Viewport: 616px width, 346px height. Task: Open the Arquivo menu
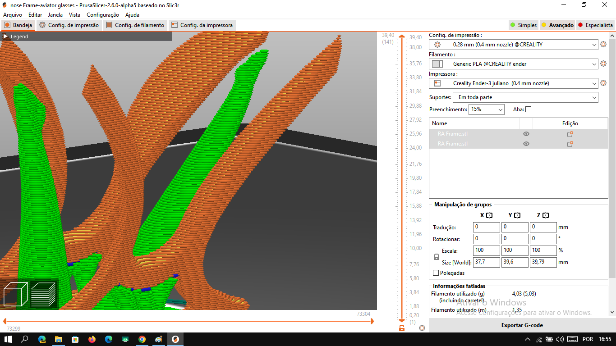tap(13, 15)
